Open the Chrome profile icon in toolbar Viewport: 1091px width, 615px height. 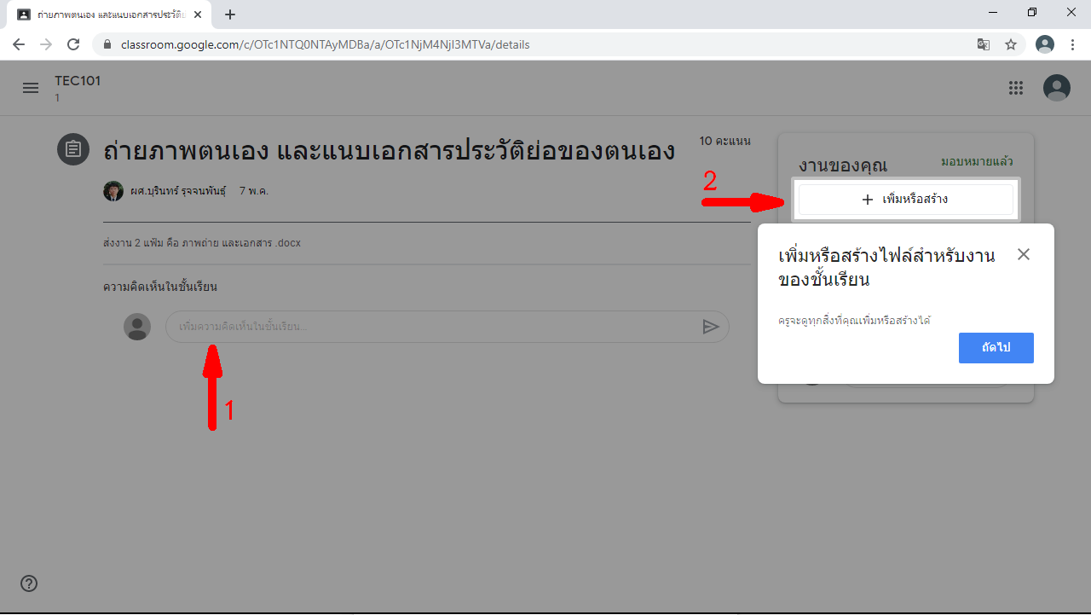tap(1044, 44)
